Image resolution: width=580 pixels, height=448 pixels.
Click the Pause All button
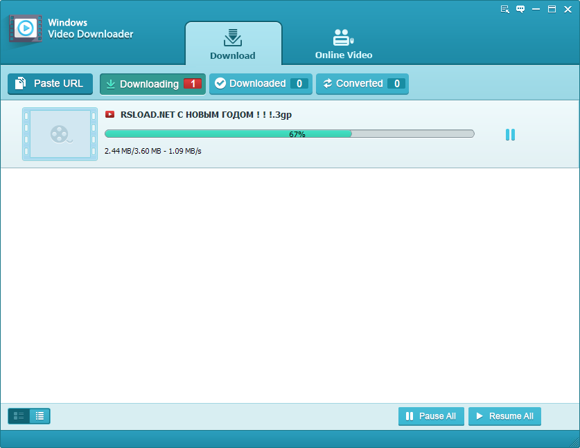pos(431,416)
